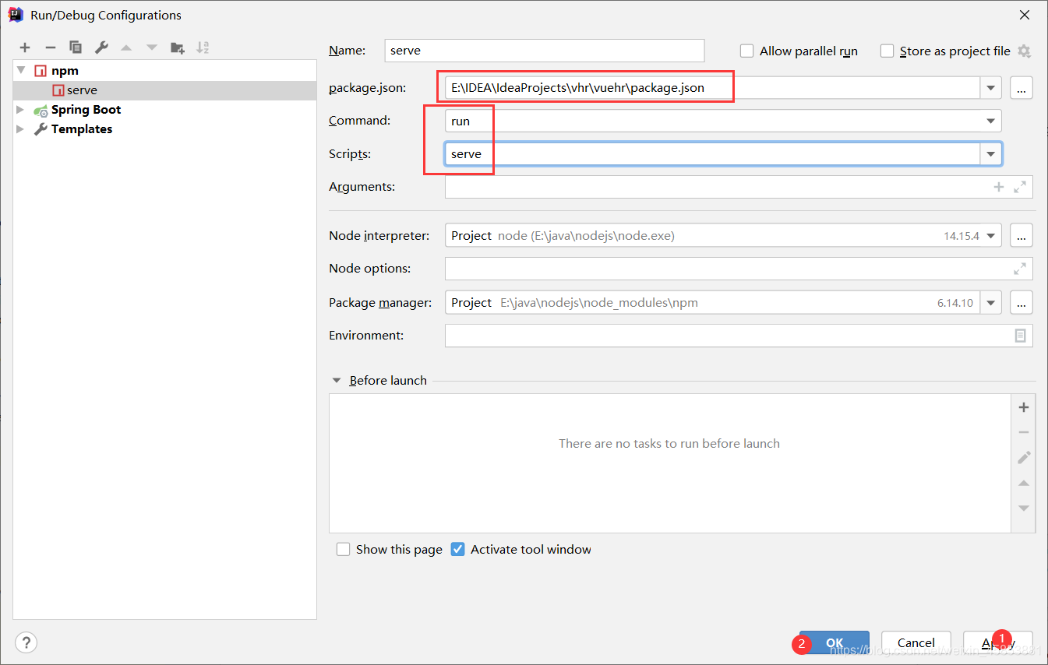
Task: Create a new configuration folder
Action: coord(178,47)
